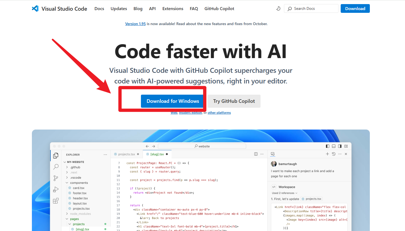Open the GitHub Copilot nav item
Screen dimensions: 405x231
pos(219,9)
